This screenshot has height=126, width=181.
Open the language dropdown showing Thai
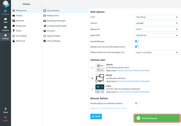(x=157, y=17)
